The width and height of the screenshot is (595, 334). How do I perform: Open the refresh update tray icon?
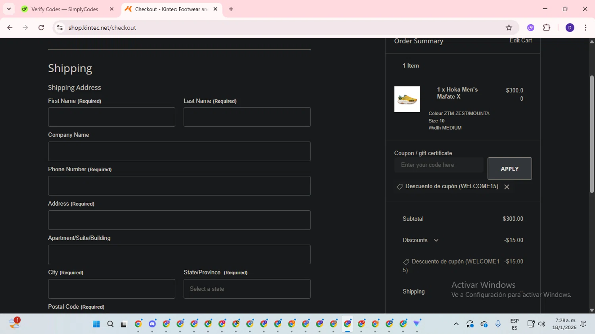pyautogui.click(x=470, y=324)
